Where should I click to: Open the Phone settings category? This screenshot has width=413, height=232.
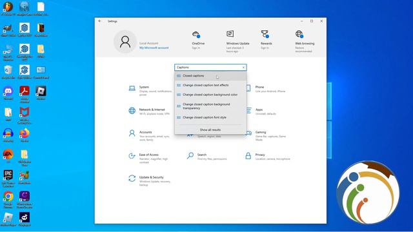265,89
